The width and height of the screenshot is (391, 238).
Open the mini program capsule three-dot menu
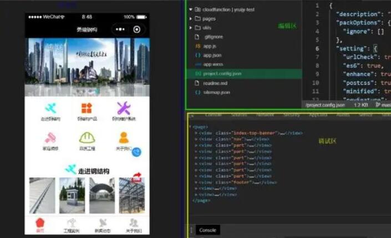point(120,29)
